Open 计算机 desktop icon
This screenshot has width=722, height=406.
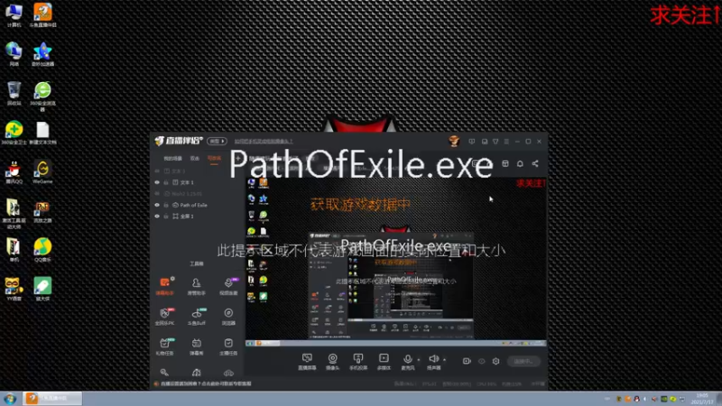pos(14,15)
